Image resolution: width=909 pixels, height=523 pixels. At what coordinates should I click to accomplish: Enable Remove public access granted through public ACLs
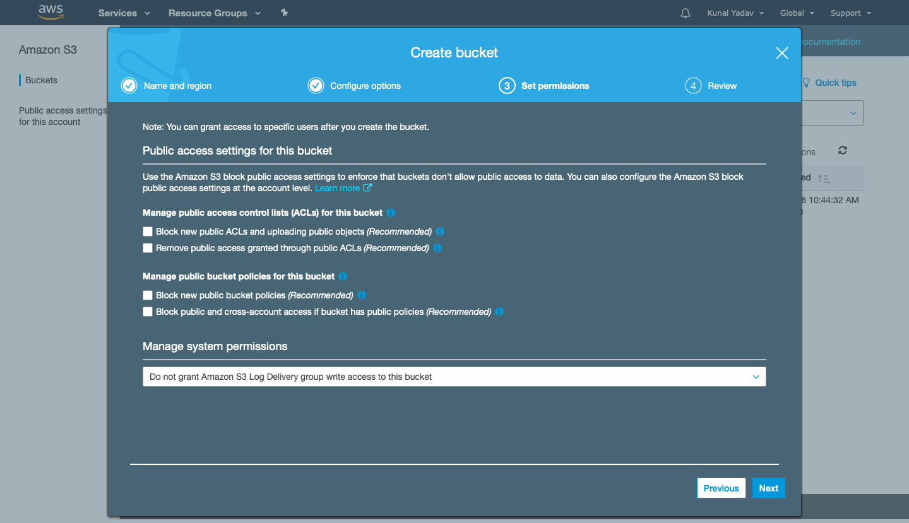[x=148, y=248]
